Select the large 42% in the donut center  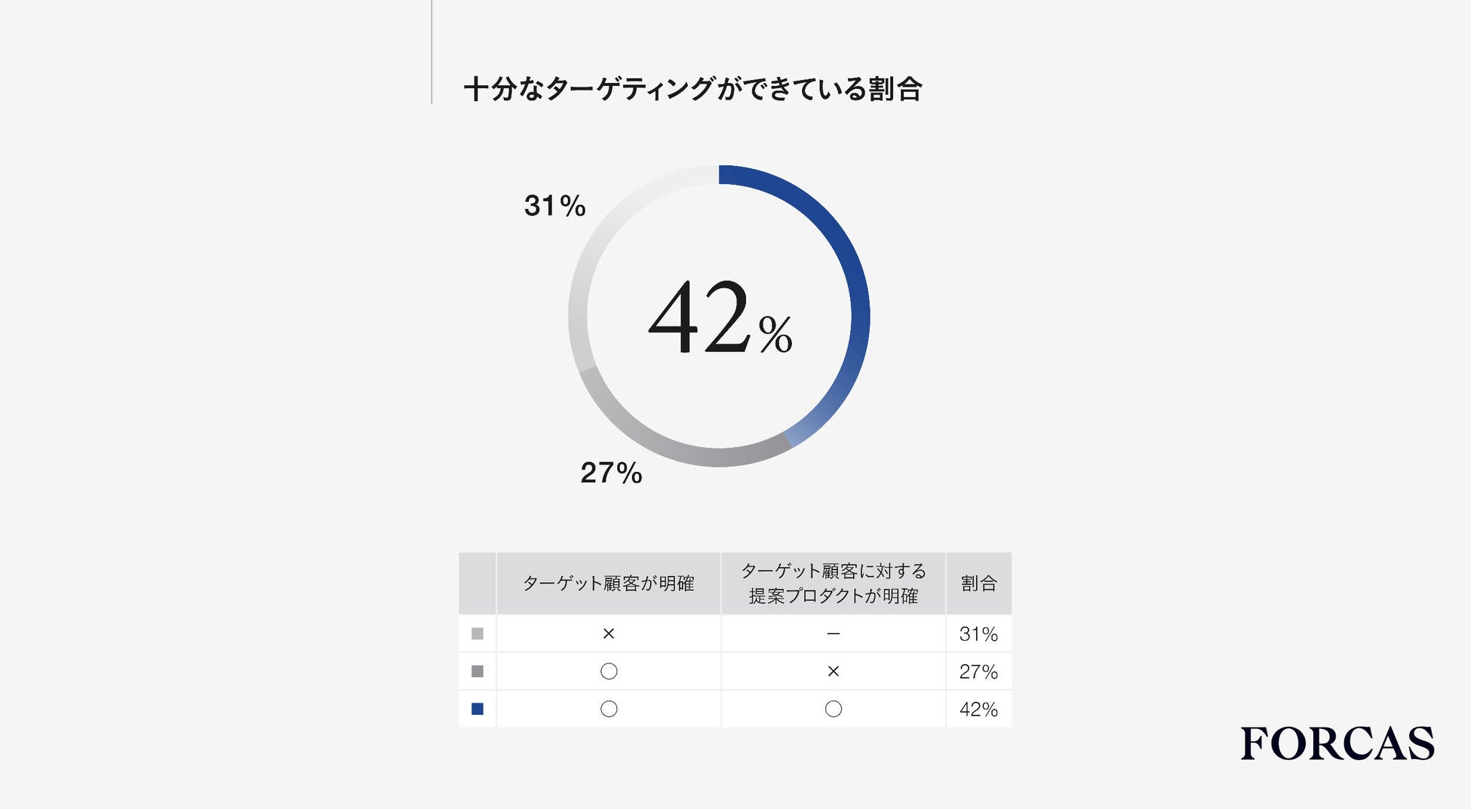tap(720, 318)
